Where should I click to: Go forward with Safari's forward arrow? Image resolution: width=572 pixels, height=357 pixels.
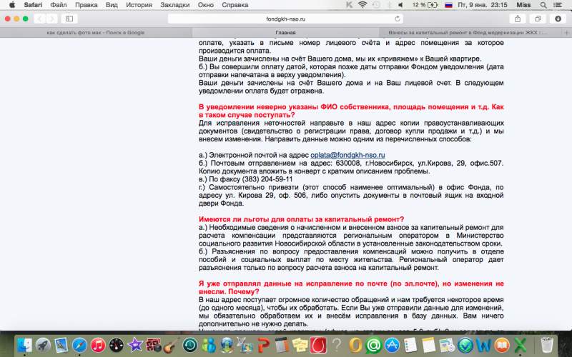pyautogui.click(x=51, y=19)
